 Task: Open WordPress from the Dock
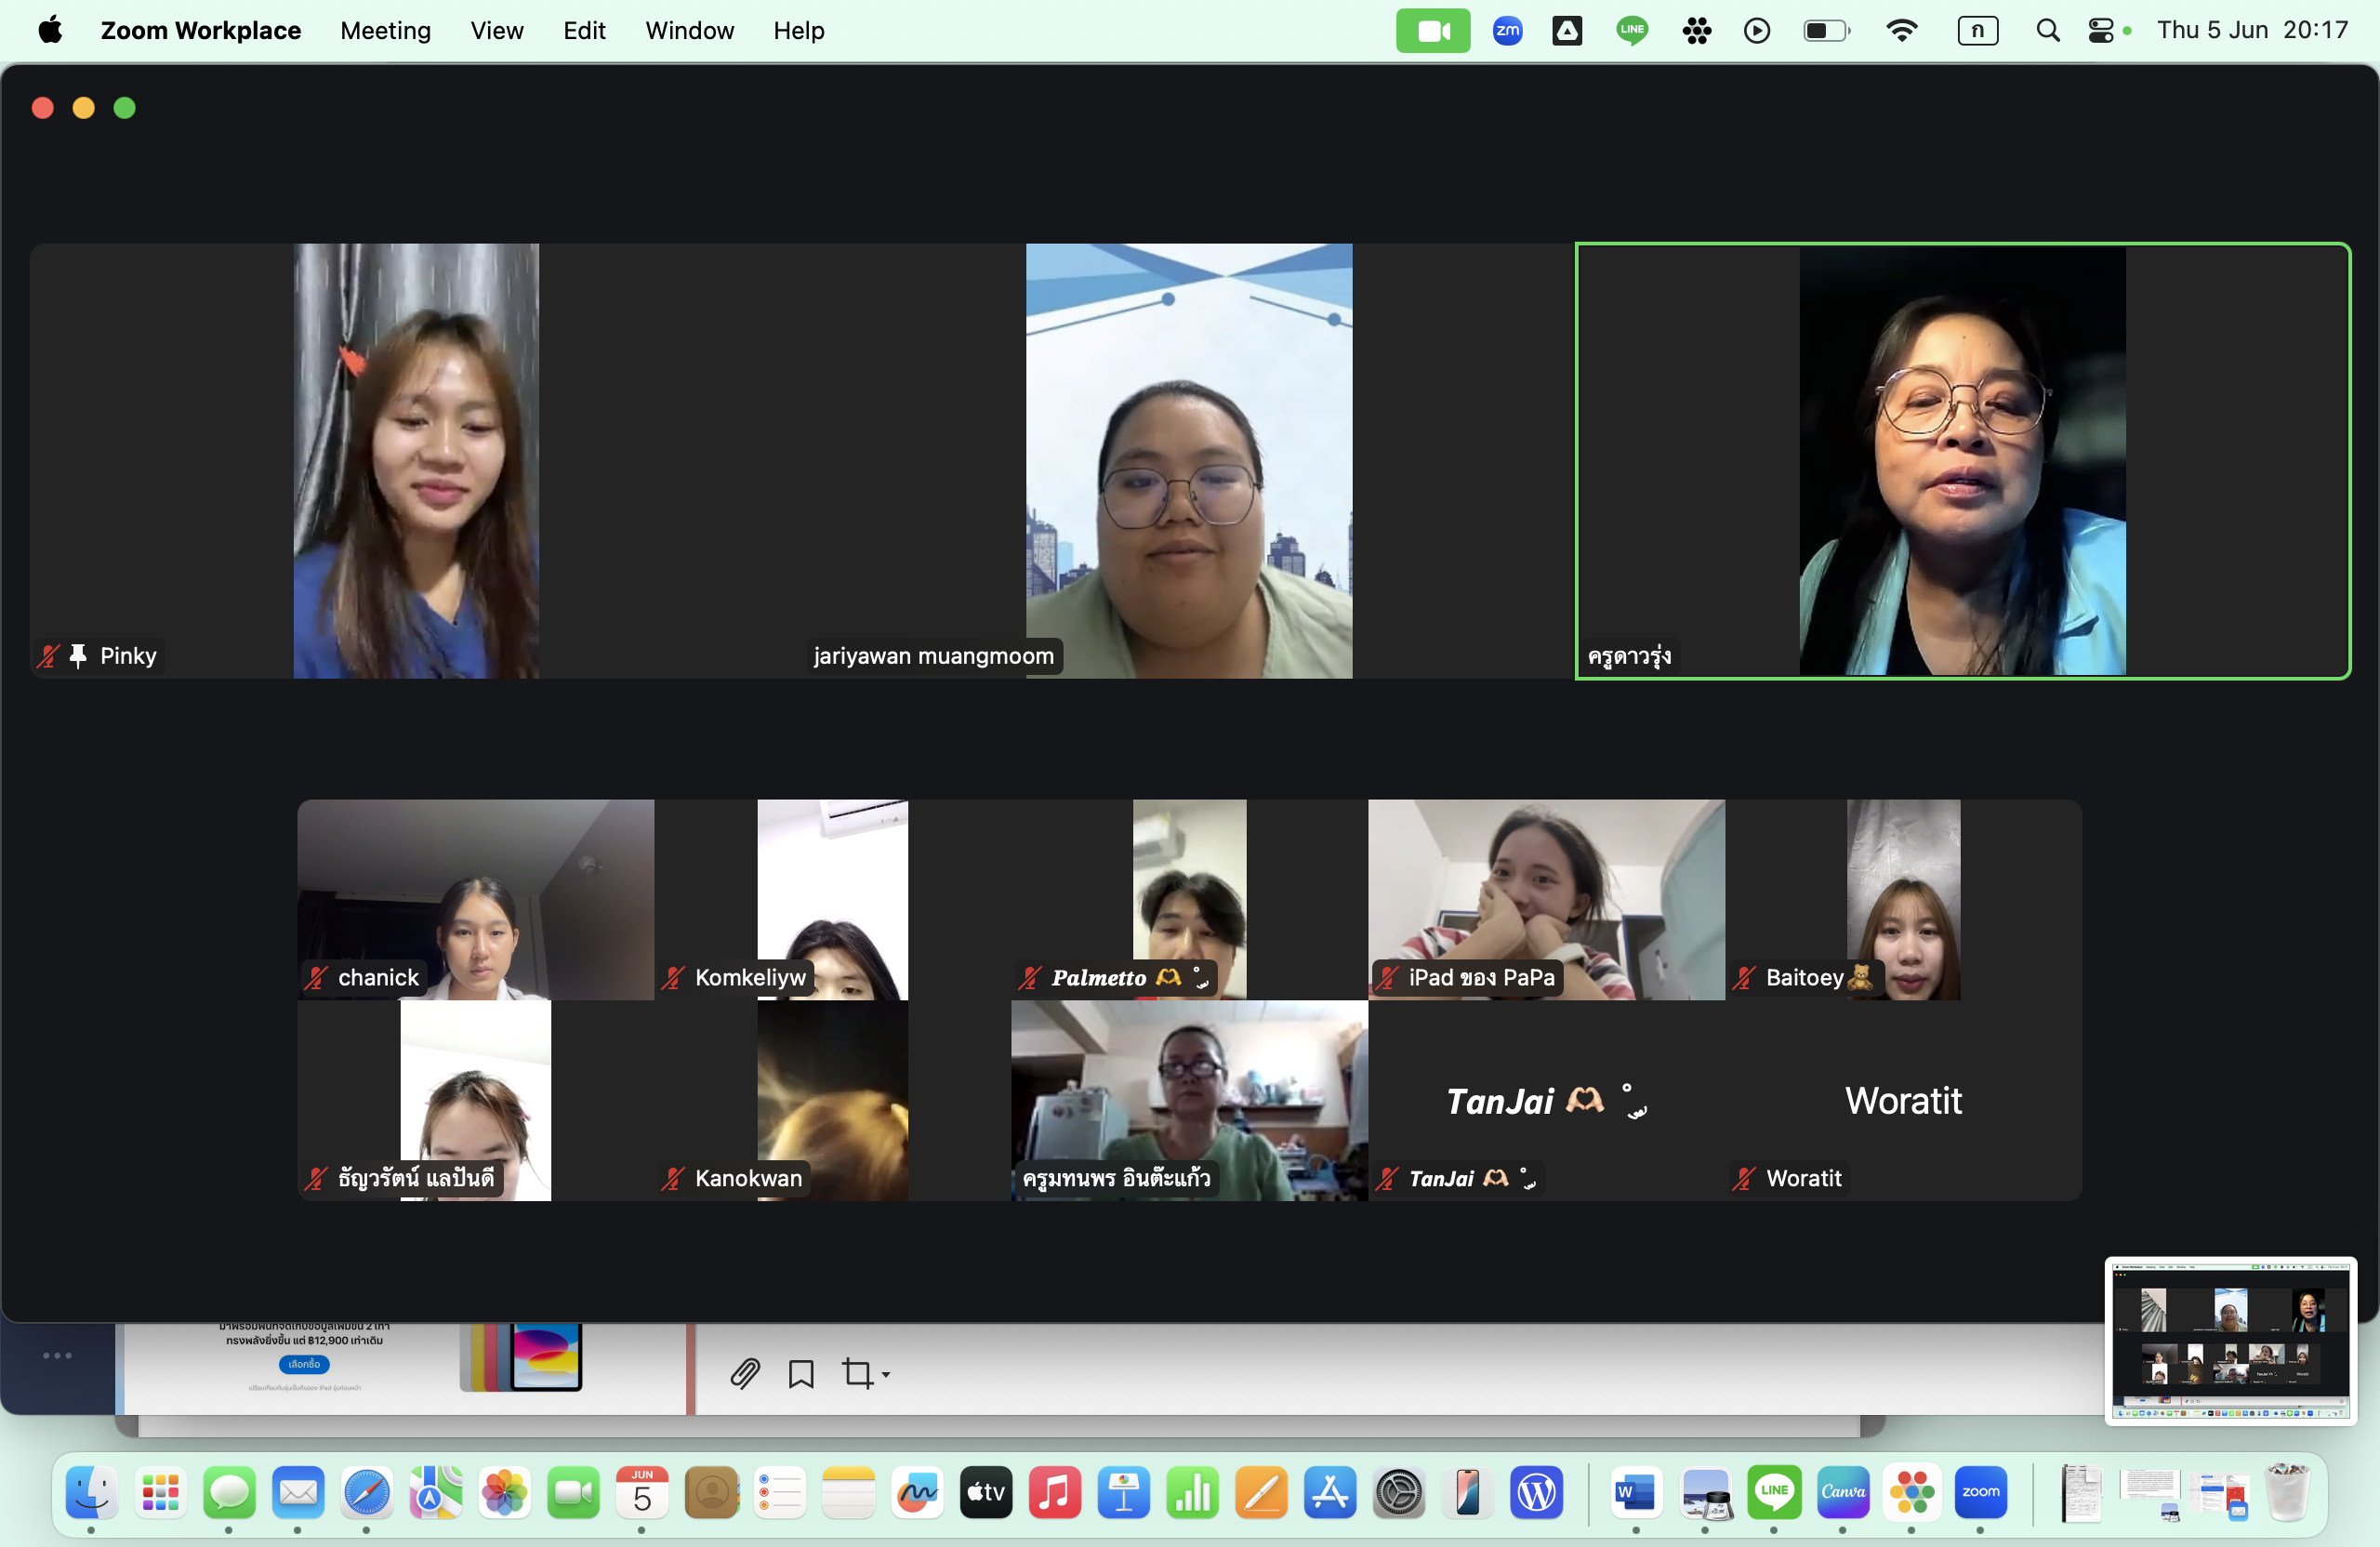[x=1537, y=1492]
